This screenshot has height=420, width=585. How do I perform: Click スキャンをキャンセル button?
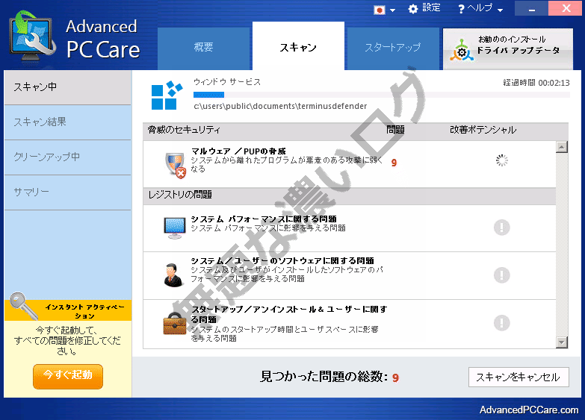coord(519,377)
